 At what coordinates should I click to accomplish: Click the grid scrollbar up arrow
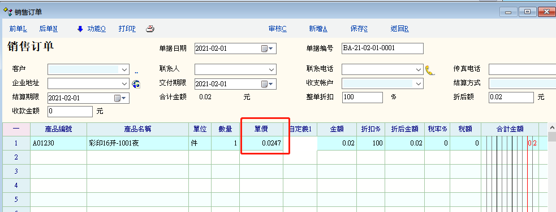coord(551,127)
